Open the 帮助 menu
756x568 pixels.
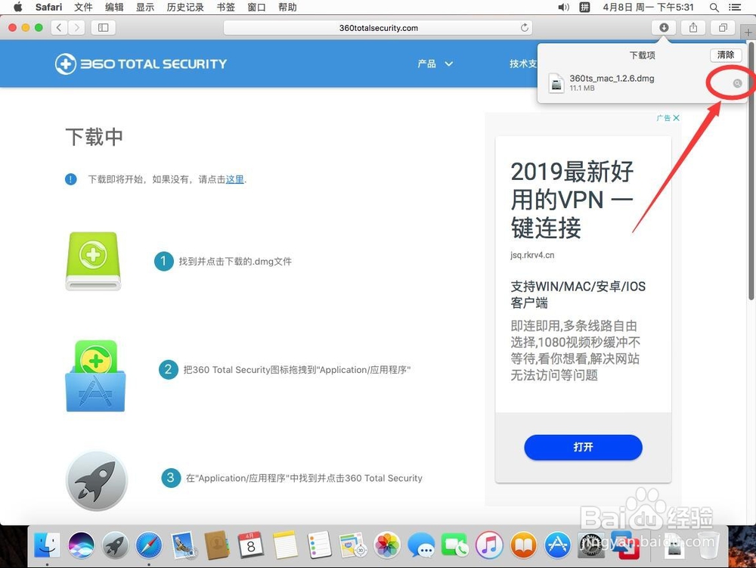coord(287,8)
